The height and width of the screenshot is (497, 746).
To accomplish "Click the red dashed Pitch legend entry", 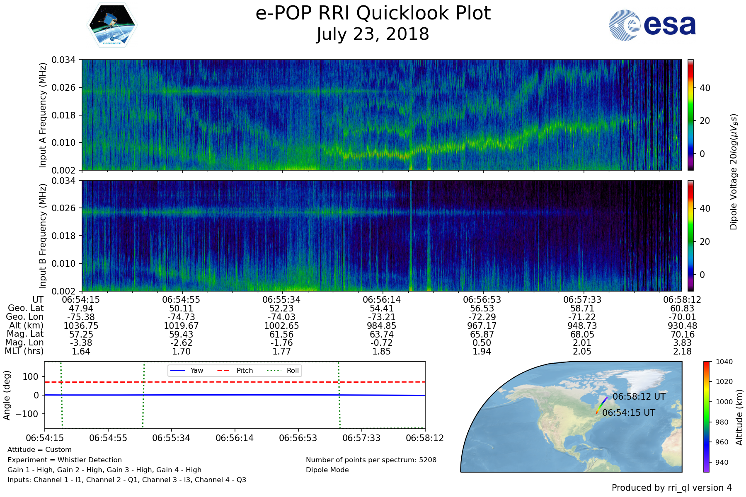I will click(x=235, y=370).
